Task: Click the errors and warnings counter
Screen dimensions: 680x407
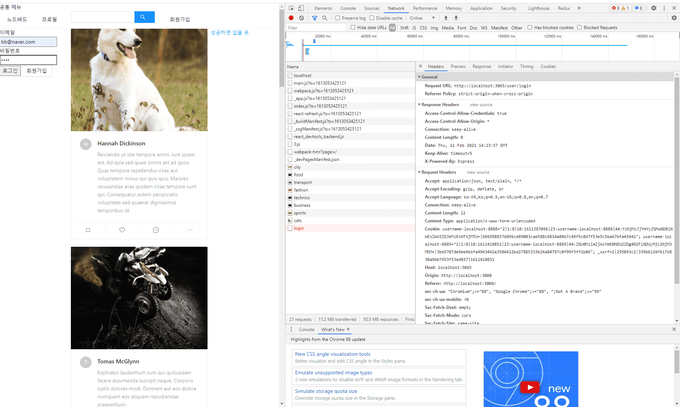Action: [x=620, y=8]
